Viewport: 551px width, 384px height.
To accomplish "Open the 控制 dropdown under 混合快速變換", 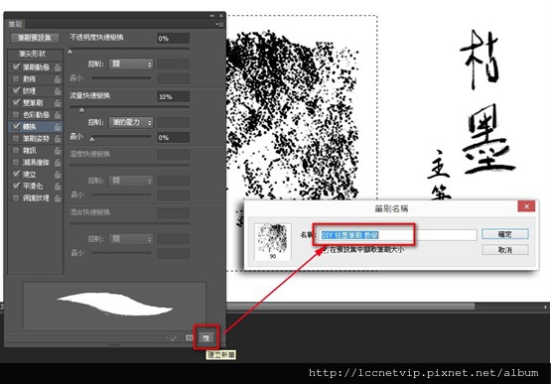I will click(130, 239).
